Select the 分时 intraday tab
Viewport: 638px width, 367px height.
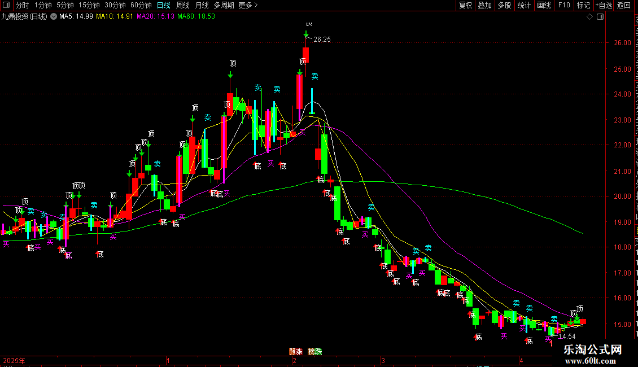[23, 5]
